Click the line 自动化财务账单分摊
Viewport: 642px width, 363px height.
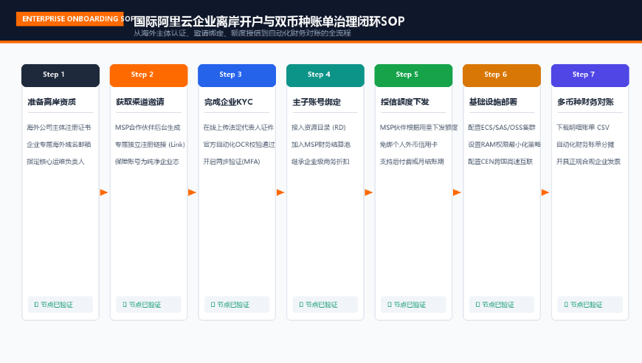(x=585, y=145)
